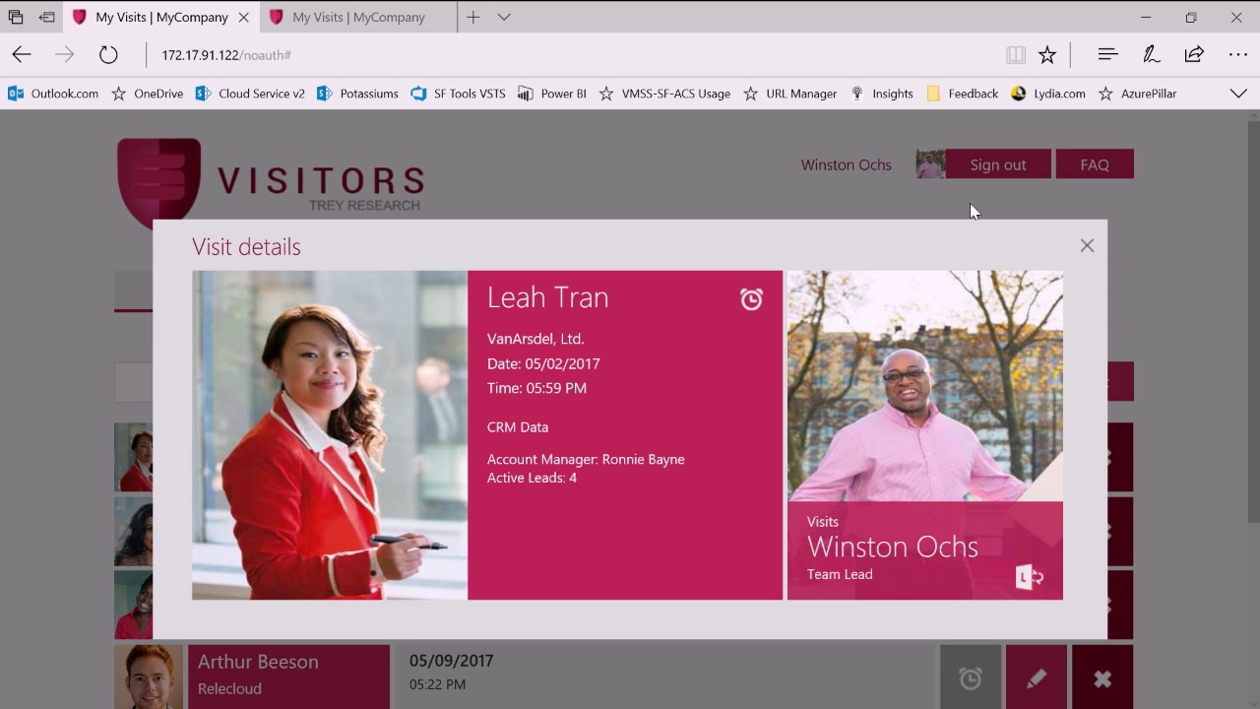The height and width of the screenshot is (709, 1260).
Task: Open AzurePillar favorite
Action: (1137, 94)
